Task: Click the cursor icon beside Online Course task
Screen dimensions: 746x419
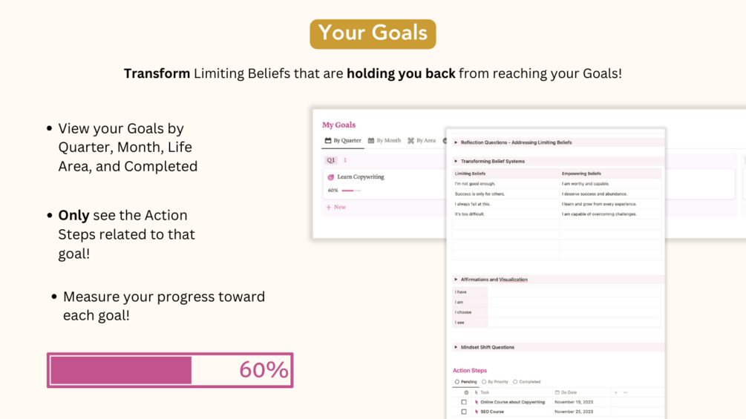Action: point(477,402)
